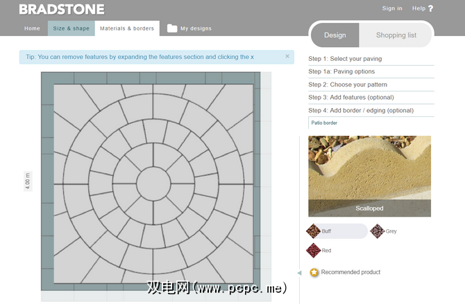465x304 pixels.
Task: Select the Scalloped edging thumbnail
Action: pyautogui.click(x=369, y=176)
